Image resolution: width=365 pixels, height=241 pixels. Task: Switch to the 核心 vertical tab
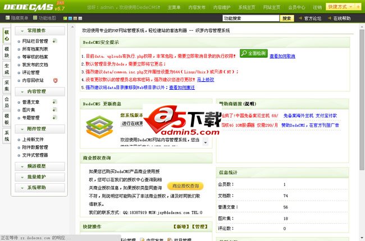(7, 35)
